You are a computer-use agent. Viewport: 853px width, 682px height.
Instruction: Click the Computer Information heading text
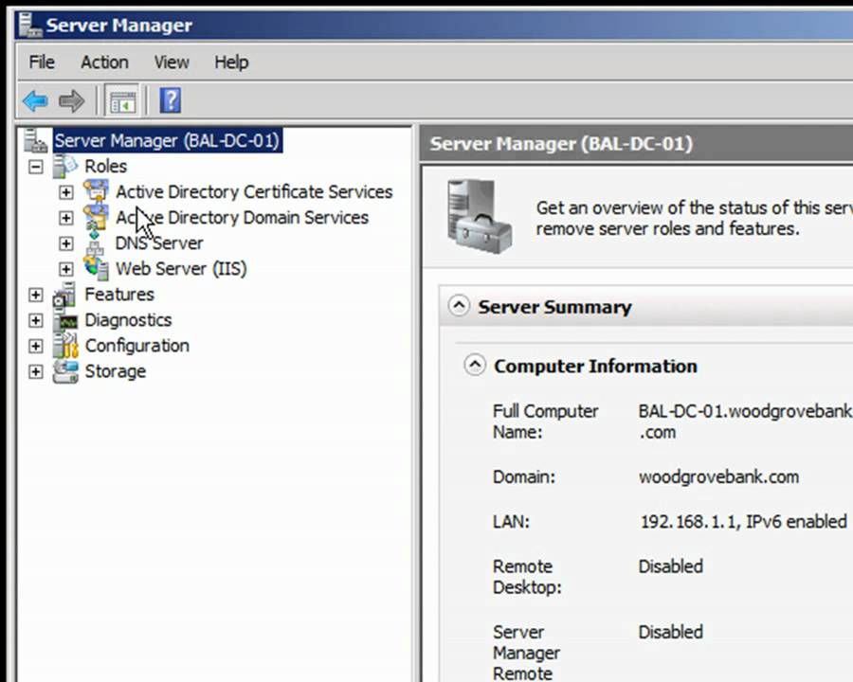(x=596, y=366)
